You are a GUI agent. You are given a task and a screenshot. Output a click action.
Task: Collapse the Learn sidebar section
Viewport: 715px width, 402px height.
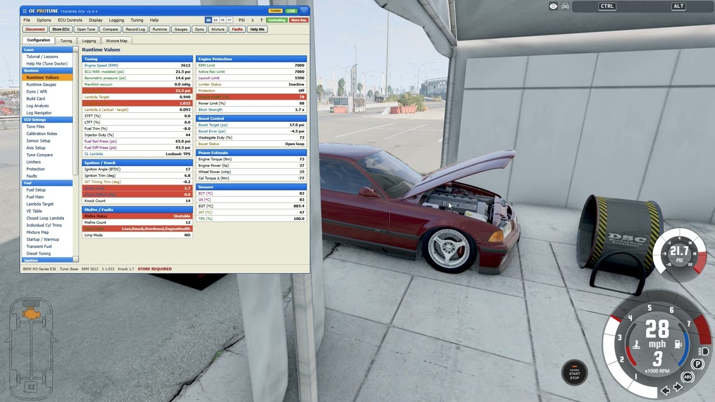(x=47, y=50)
